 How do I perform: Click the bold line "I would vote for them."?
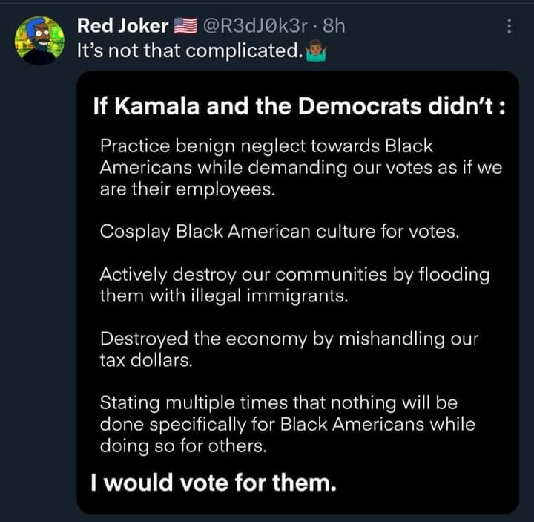pos(213,484)
